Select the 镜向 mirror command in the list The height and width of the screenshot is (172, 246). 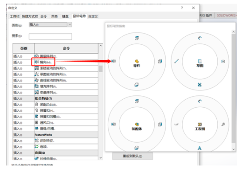click(x=43, y=62)
